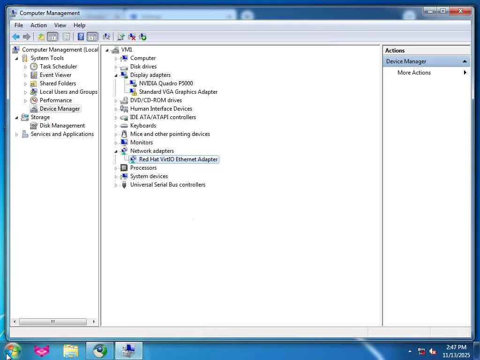Collapse the VM1 root node

pos(107,50)
